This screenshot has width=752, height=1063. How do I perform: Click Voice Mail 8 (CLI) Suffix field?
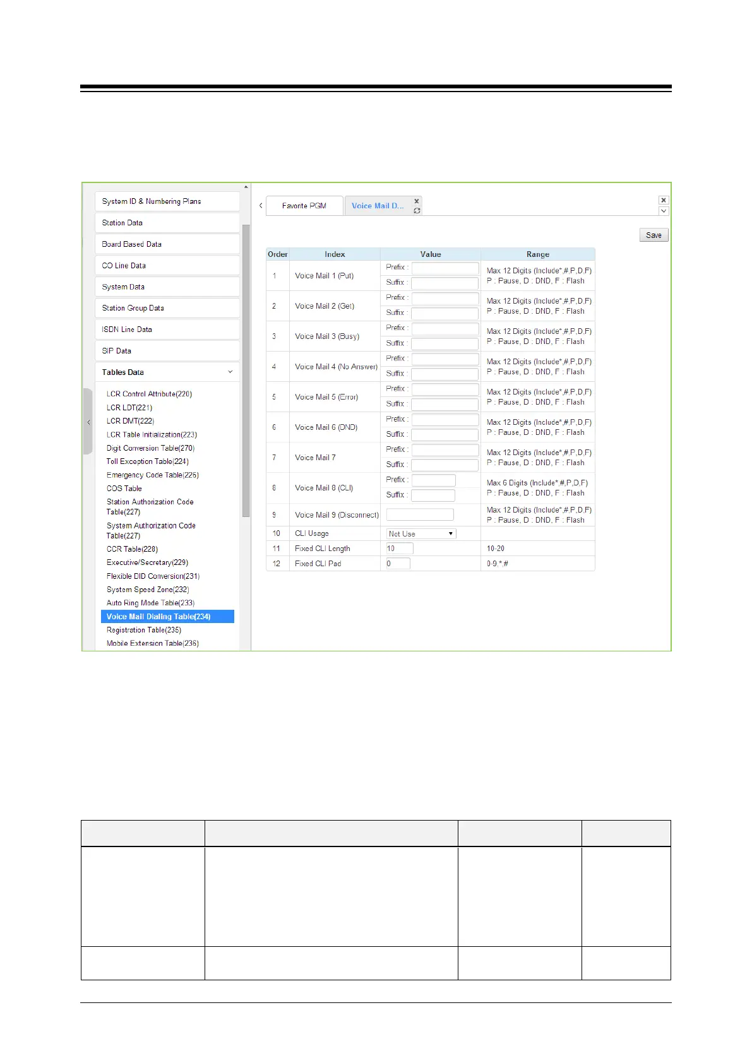(433, 495)
